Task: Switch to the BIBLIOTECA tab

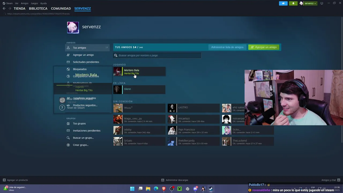Action: (38, 9)
